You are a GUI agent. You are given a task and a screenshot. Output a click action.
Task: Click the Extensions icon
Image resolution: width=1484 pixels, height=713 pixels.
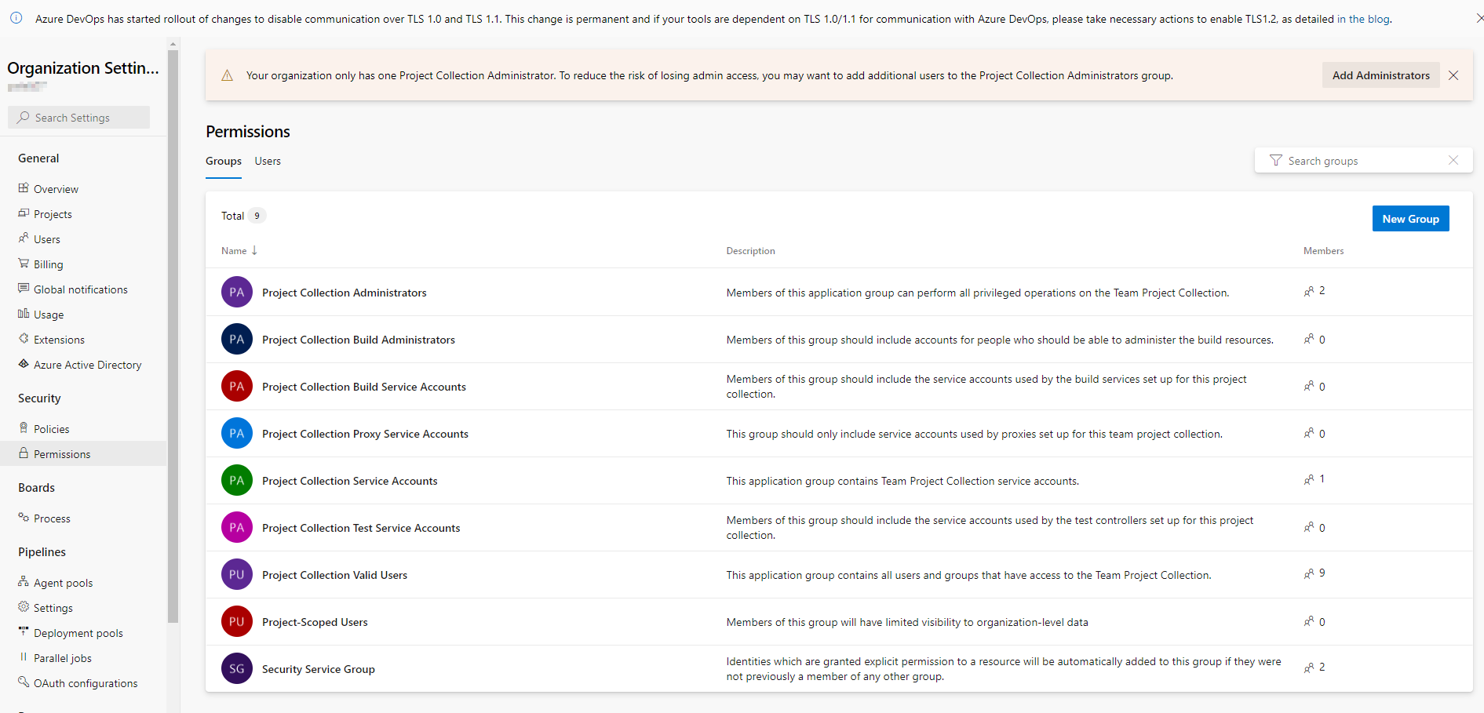click(24, 339)
